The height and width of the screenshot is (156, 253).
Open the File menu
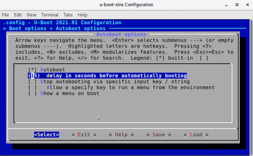(x=5, y=15)
